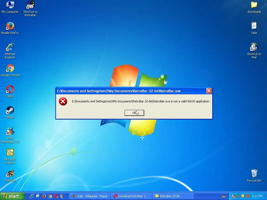Select the downloads folder on desktop
267x200 pixels.
click(254, 7)
